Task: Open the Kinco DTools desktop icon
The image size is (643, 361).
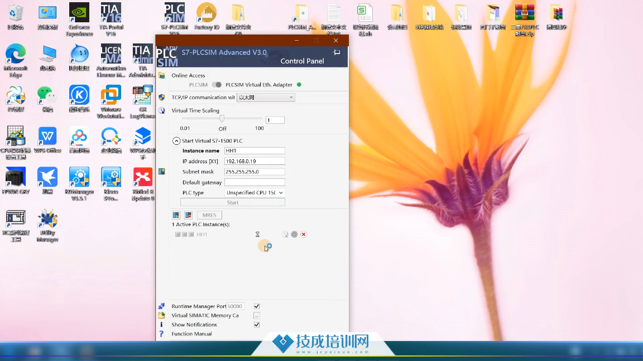Action: [111, 183]
